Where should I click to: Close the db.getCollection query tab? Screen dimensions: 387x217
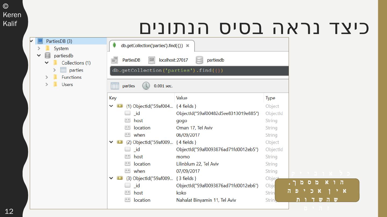pos(188,46)
